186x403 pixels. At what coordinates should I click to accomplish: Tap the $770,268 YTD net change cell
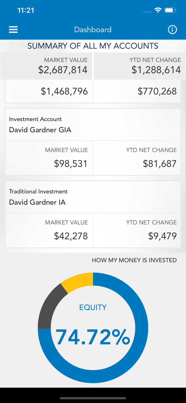point(137,91)
